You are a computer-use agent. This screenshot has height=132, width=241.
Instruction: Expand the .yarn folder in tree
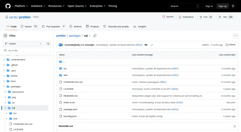(4, 70)
